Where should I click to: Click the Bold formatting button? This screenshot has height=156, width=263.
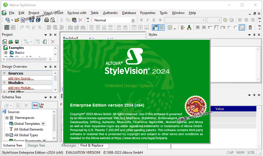(x=141, y=20)
